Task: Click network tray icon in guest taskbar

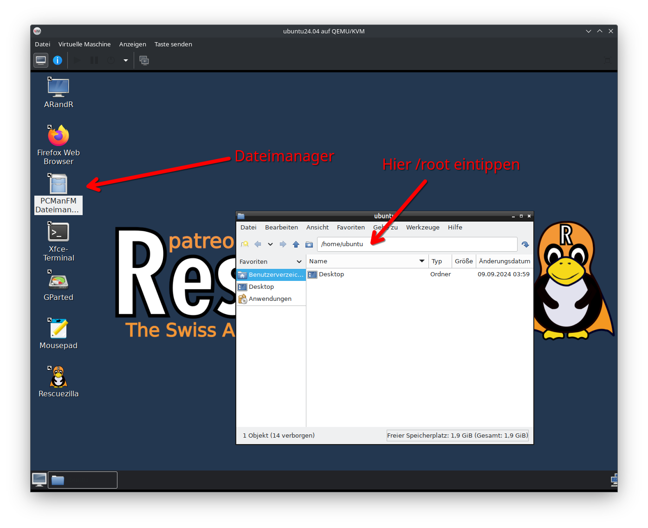Action: click(614, 480)
